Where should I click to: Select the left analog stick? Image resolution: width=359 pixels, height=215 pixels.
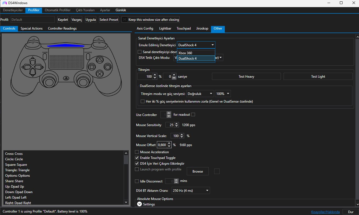coord(50,81)
